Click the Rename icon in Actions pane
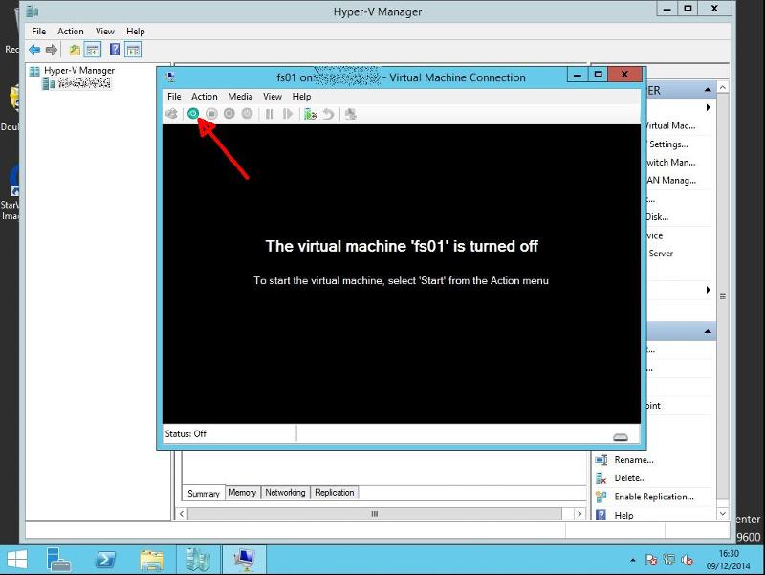765x575 pixels. (x=601, y=460)
